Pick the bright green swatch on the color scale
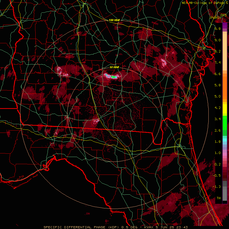 [225, 122]
